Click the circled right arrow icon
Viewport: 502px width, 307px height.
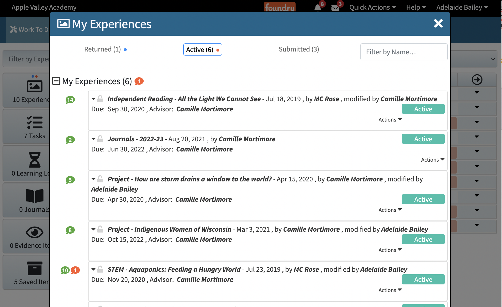pyautogui.click(x=477, y=80)
